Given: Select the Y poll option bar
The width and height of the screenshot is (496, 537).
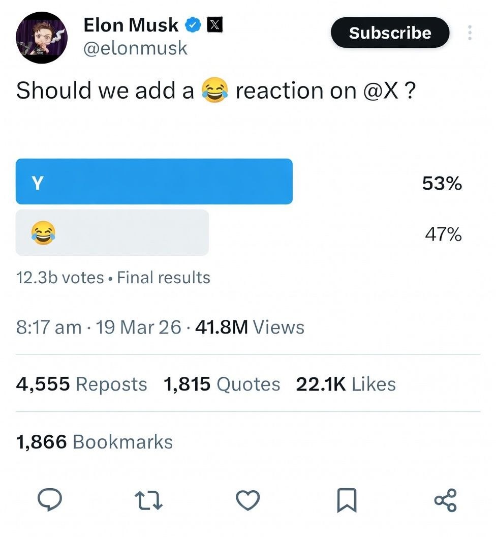Looking at the screenshot, I should click(x=154, y=182).
